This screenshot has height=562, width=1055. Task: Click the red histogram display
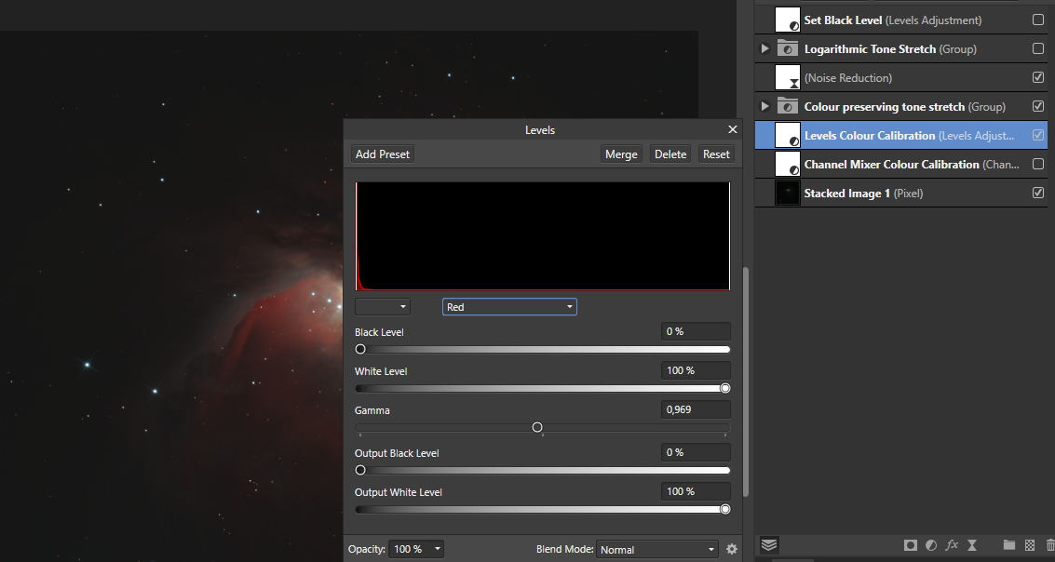(x=542, y=236)
